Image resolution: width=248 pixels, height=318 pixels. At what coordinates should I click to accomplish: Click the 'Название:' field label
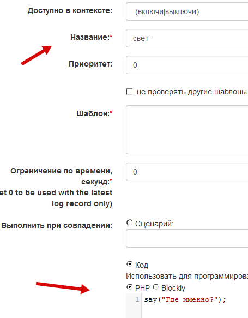(91, 37)
